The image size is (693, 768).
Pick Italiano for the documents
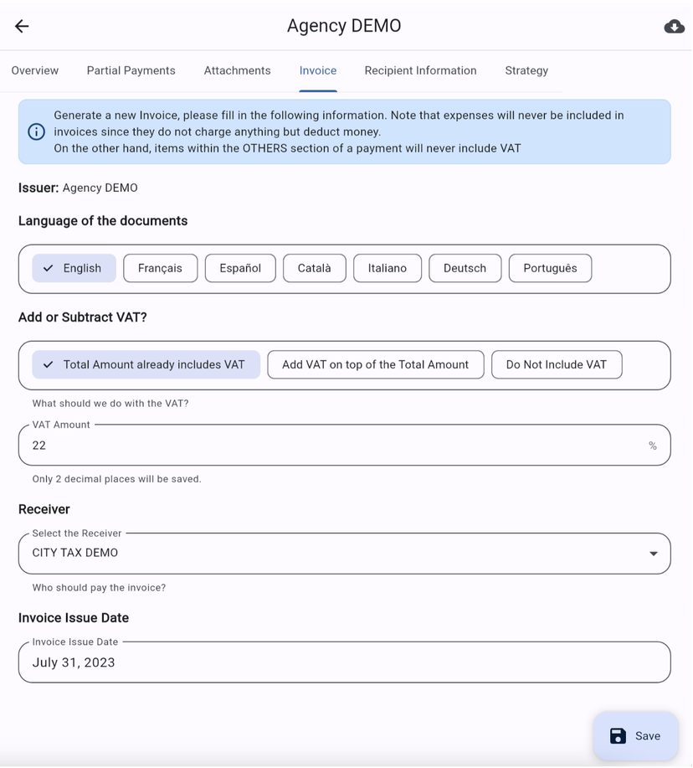tap(388, 268)
